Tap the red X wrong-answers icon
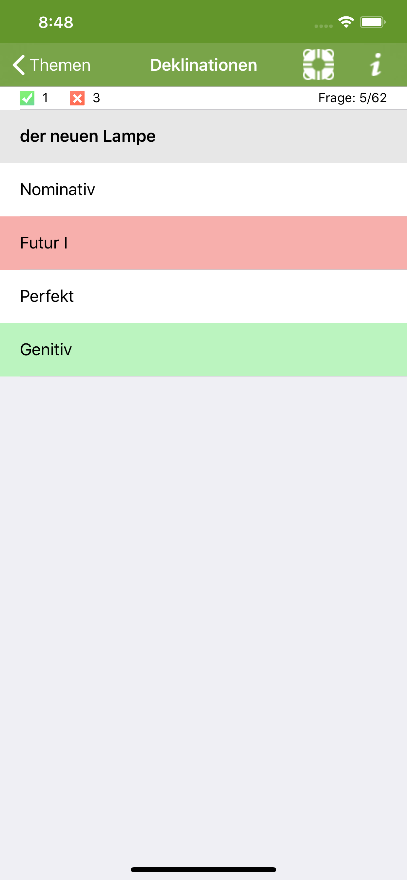 (x=77, y=98)
